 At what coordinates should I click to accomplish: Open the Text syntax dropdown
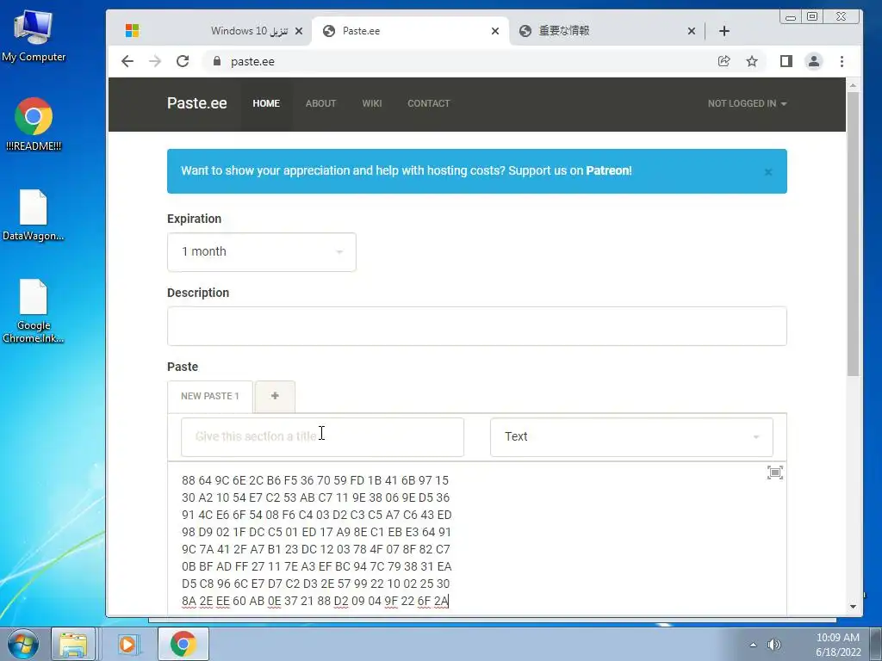tap(631, 436)
